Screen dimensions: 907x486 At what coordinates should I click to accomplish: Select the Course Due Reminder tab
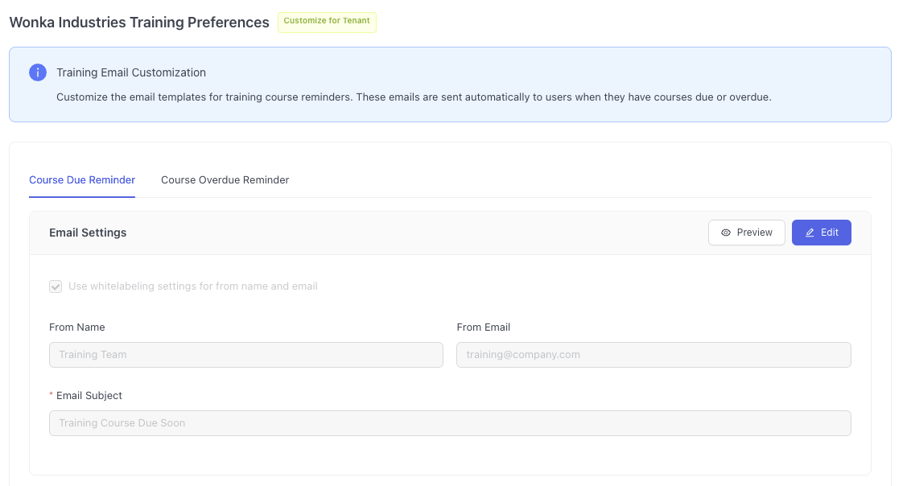coord(82,180)
